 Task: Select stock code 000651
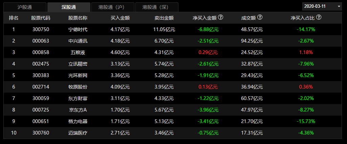41,121
